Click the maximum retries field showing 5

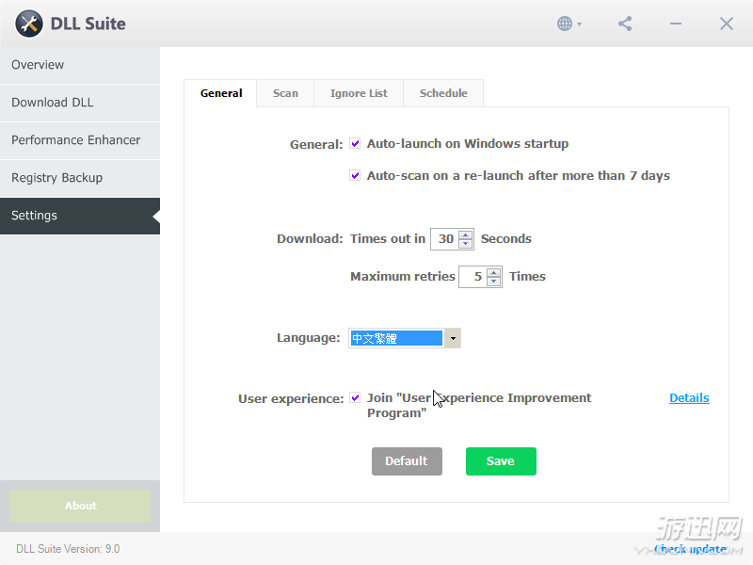click(473, 277)
